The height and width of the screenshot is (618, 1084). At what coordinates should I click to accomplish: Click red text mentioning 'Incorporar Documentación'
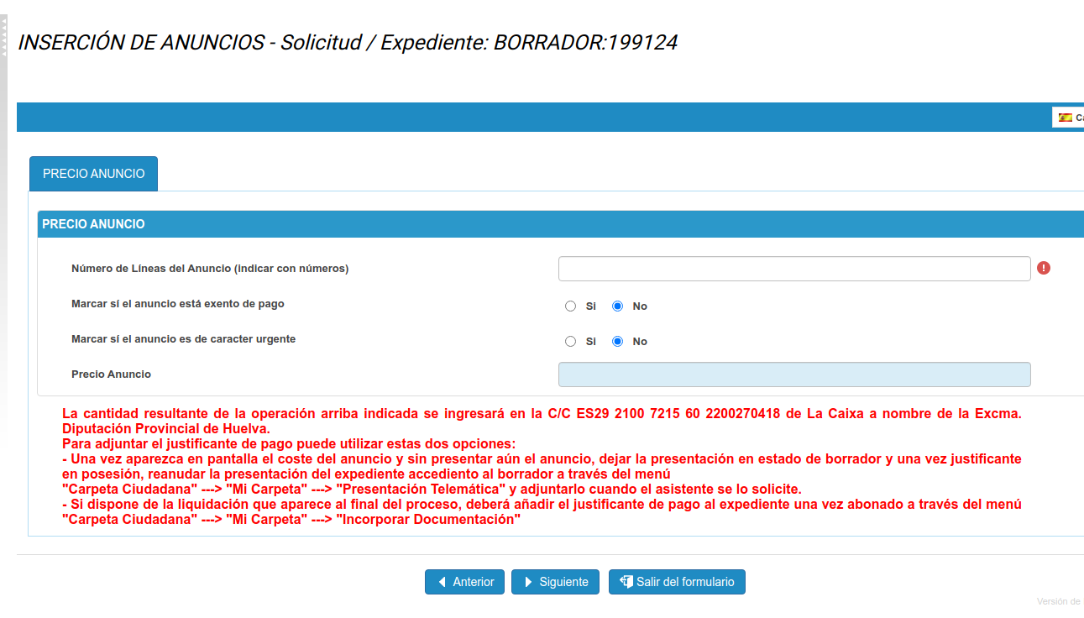pos(291,519)
